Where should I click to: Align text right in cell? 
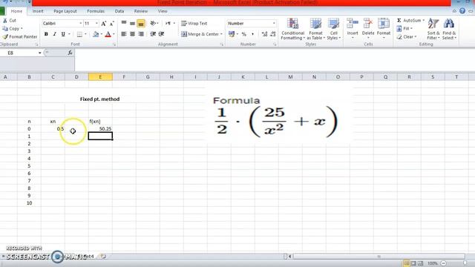tap(141, 34)
